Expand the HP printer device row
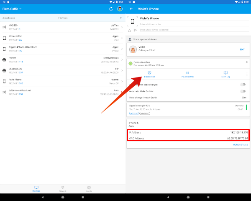Viewport: 251px width, 201px height. point(122,70)
